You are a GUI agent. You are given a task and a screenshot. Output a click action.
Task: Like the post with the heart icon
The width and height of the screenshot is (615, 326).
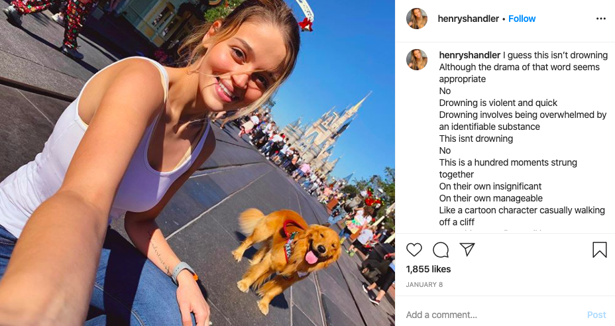[x=414, y=250]
